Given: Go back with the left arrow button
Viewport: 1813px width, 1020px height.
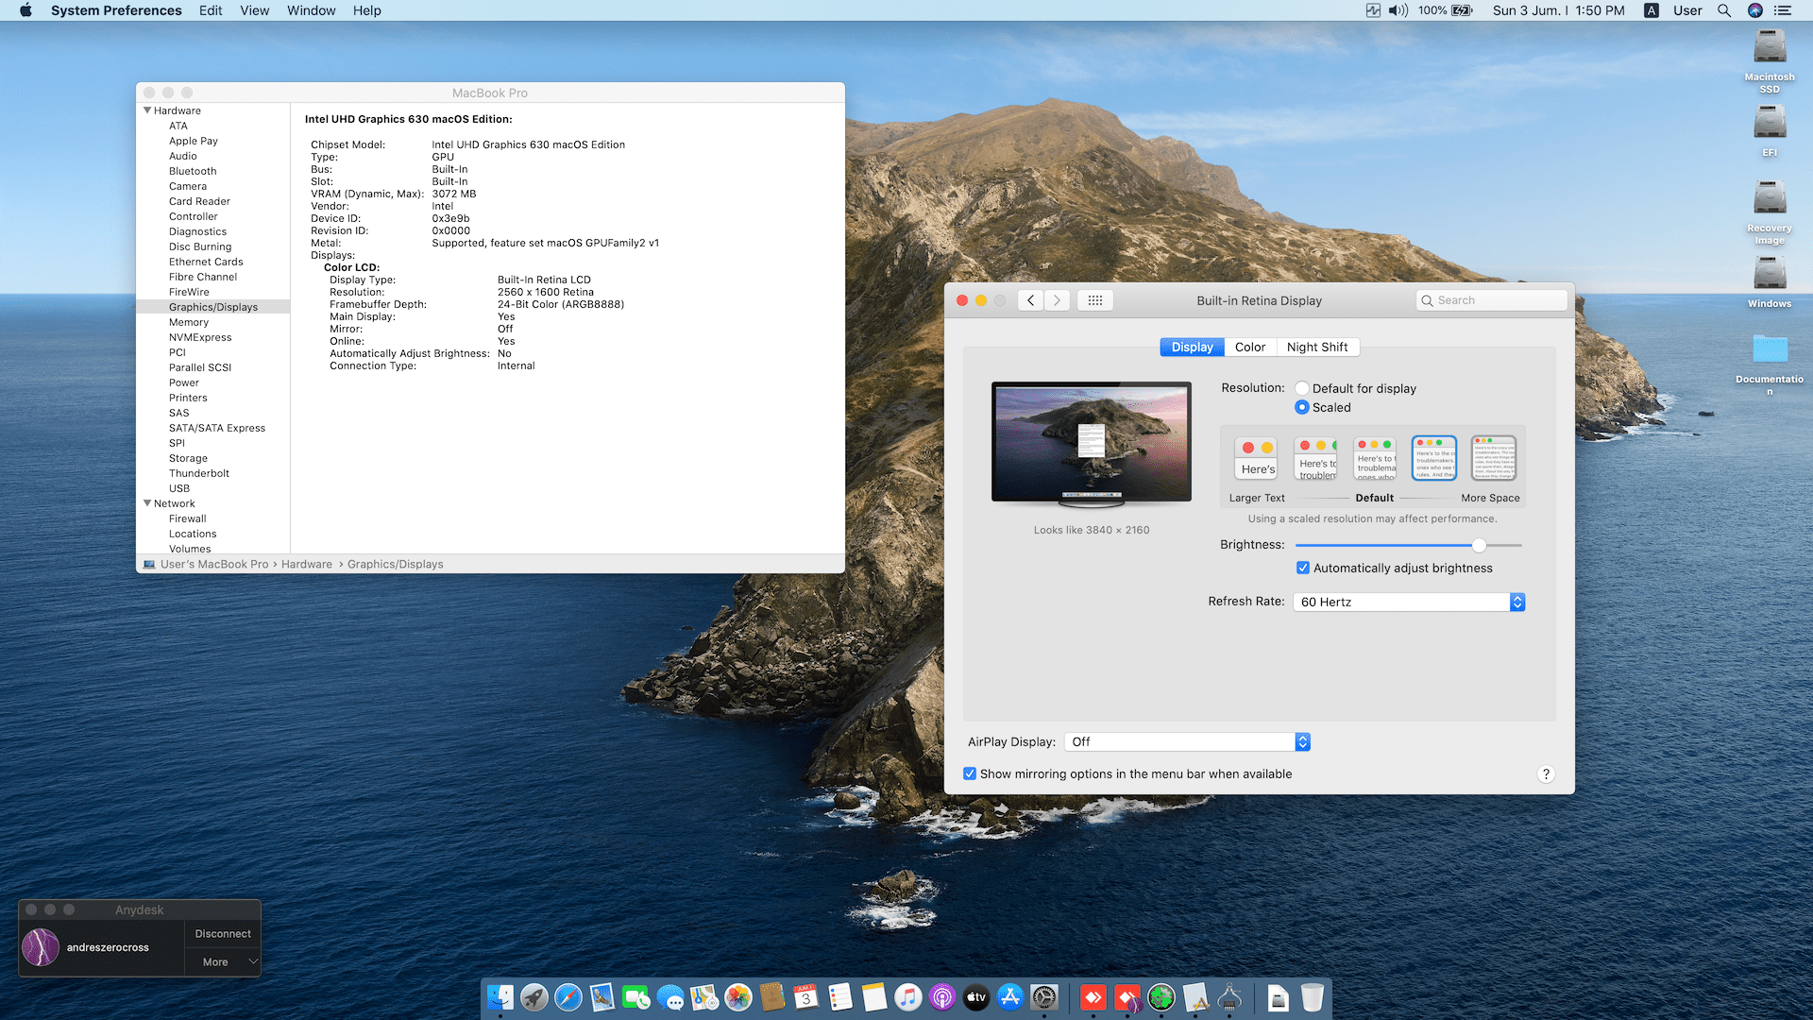Looking at the screenshot, I should (1030, 300).
